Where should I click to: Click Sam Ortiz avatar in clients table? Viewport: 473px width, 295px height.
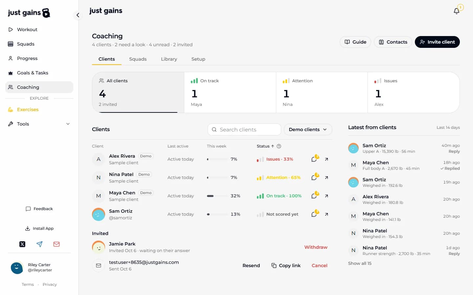(x=99, y=214)
